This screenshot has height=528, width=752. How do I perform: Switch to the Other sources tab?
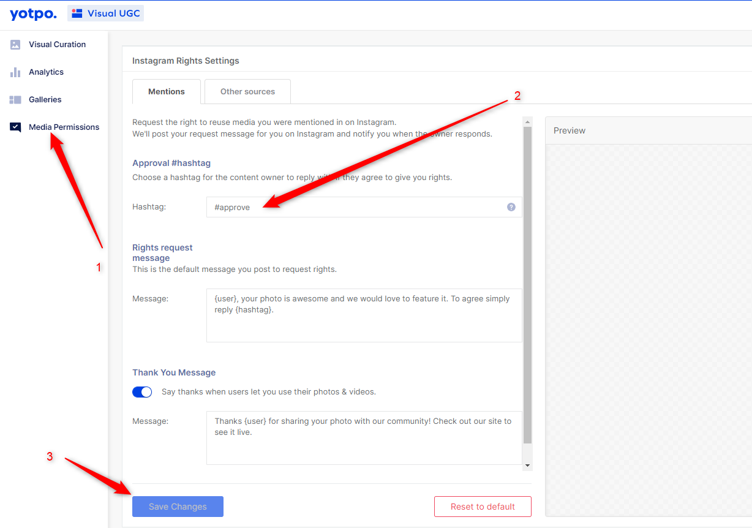247,91
